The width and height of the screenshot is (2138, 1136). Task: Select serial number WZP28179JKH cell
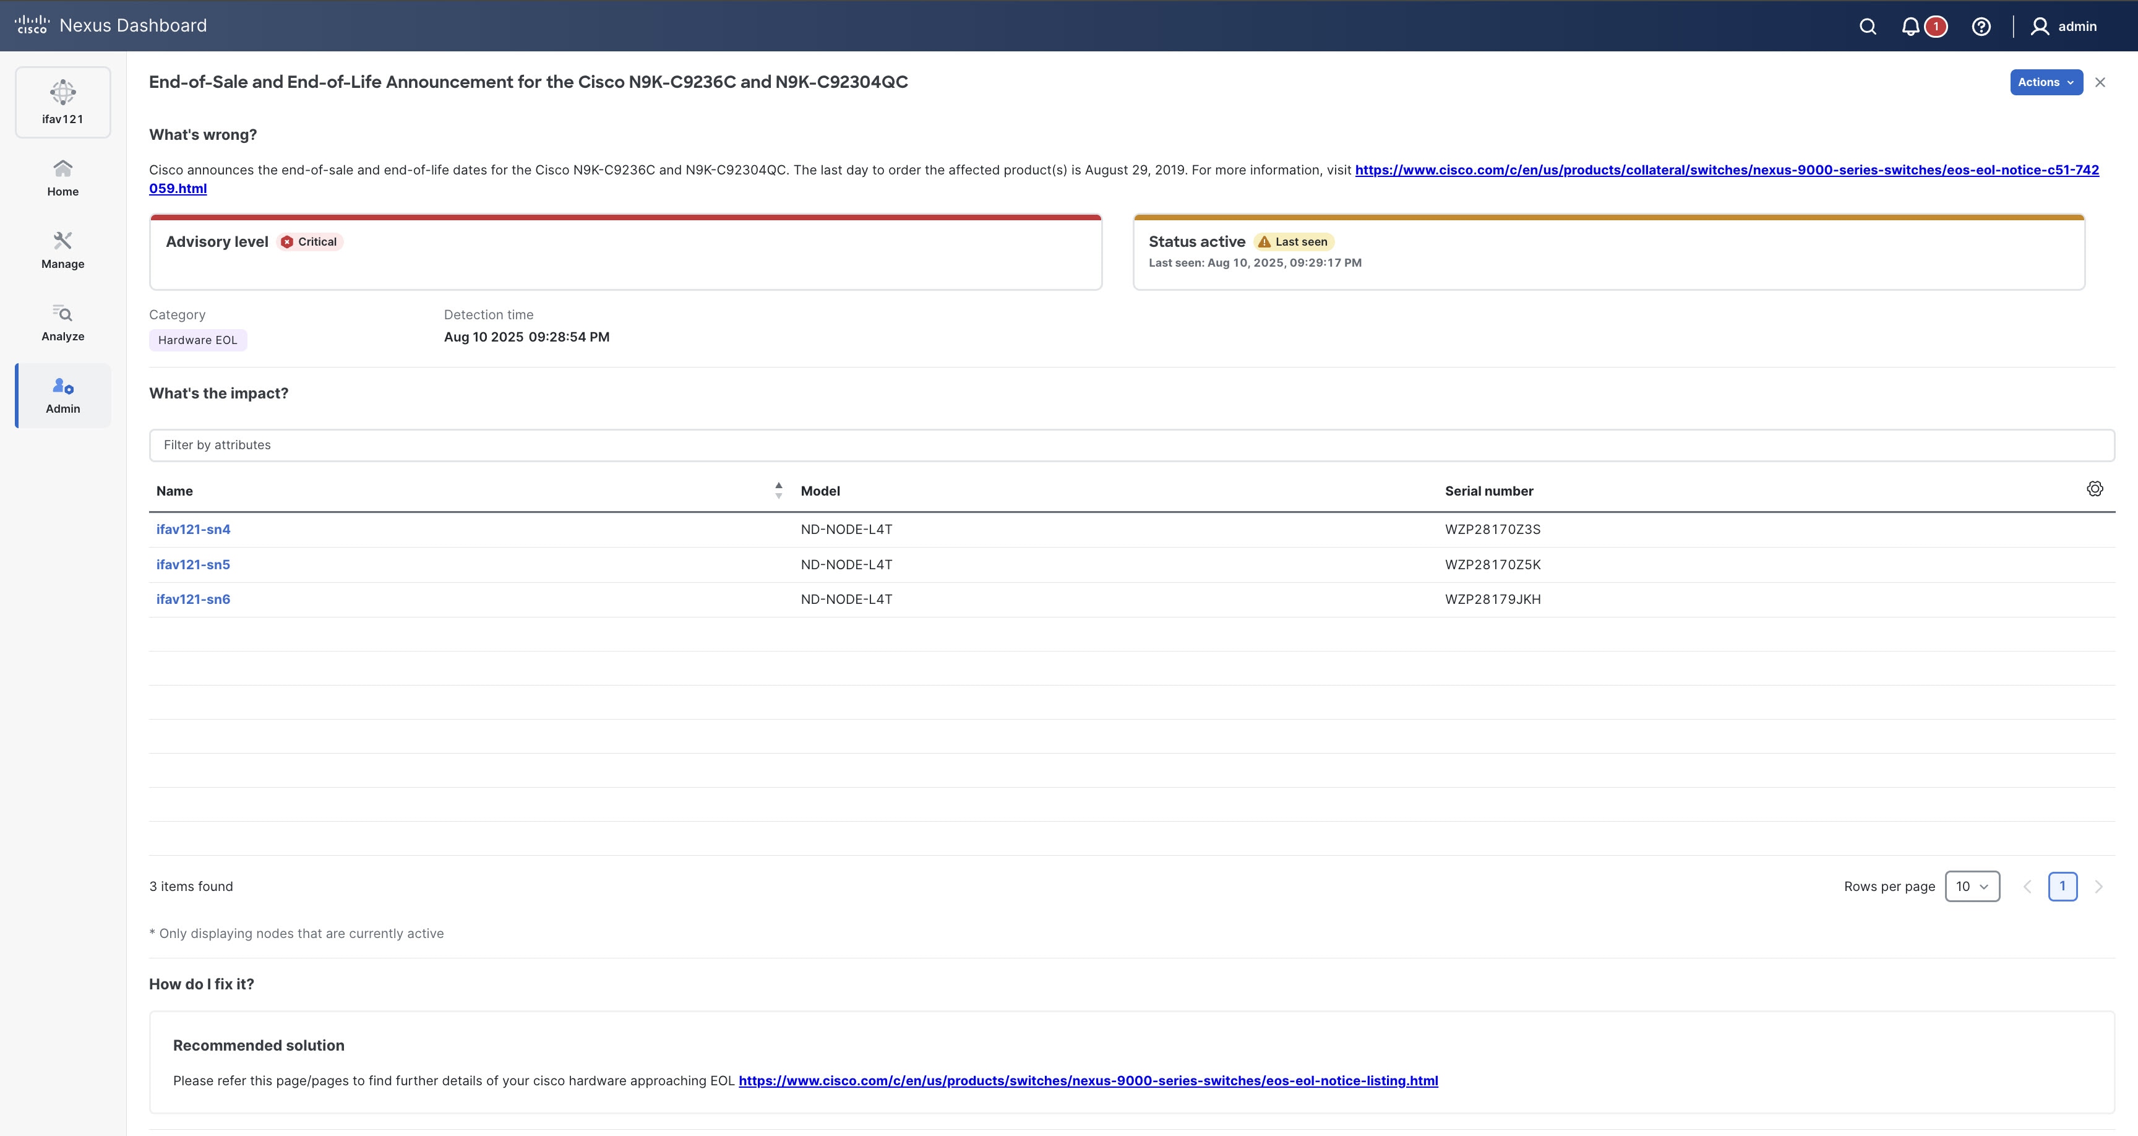[x=1492, y=600]
